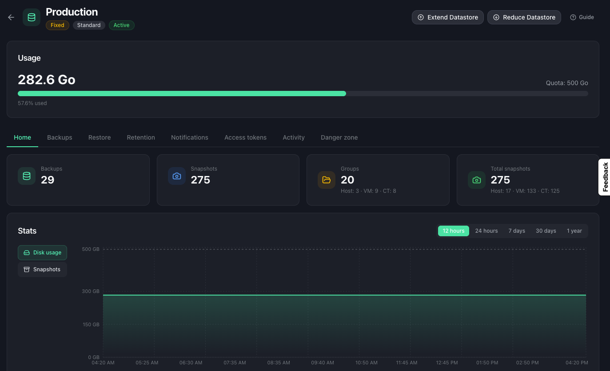Click the Production datastore database icon

[x=32, y=17]
